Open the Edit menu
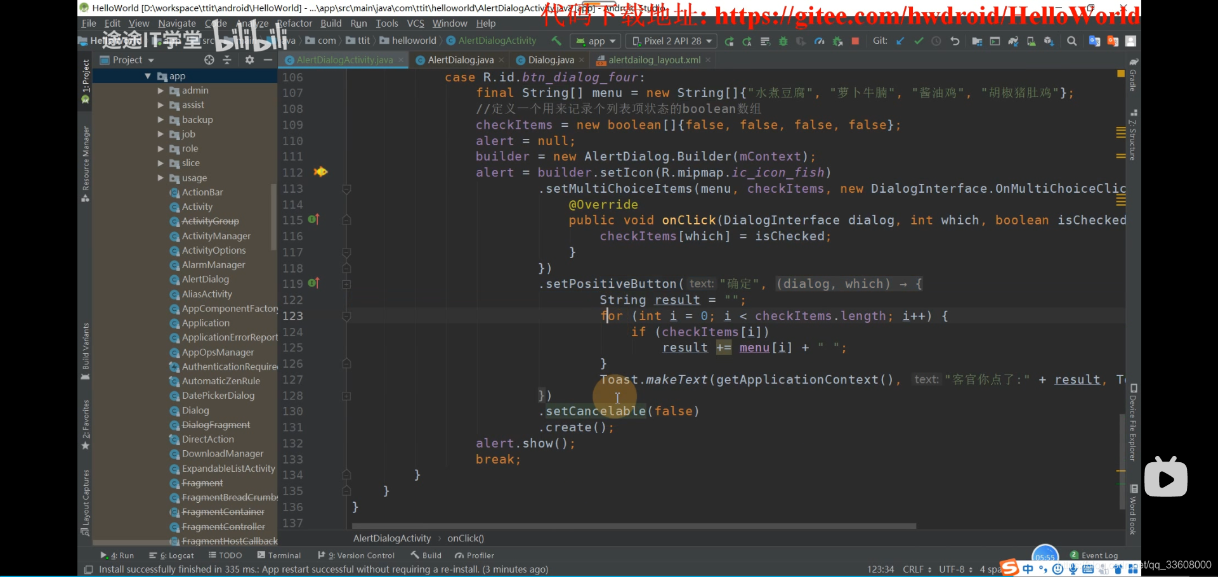The height and width of the screenshot is (577, 1218). [x=112, y=23]
